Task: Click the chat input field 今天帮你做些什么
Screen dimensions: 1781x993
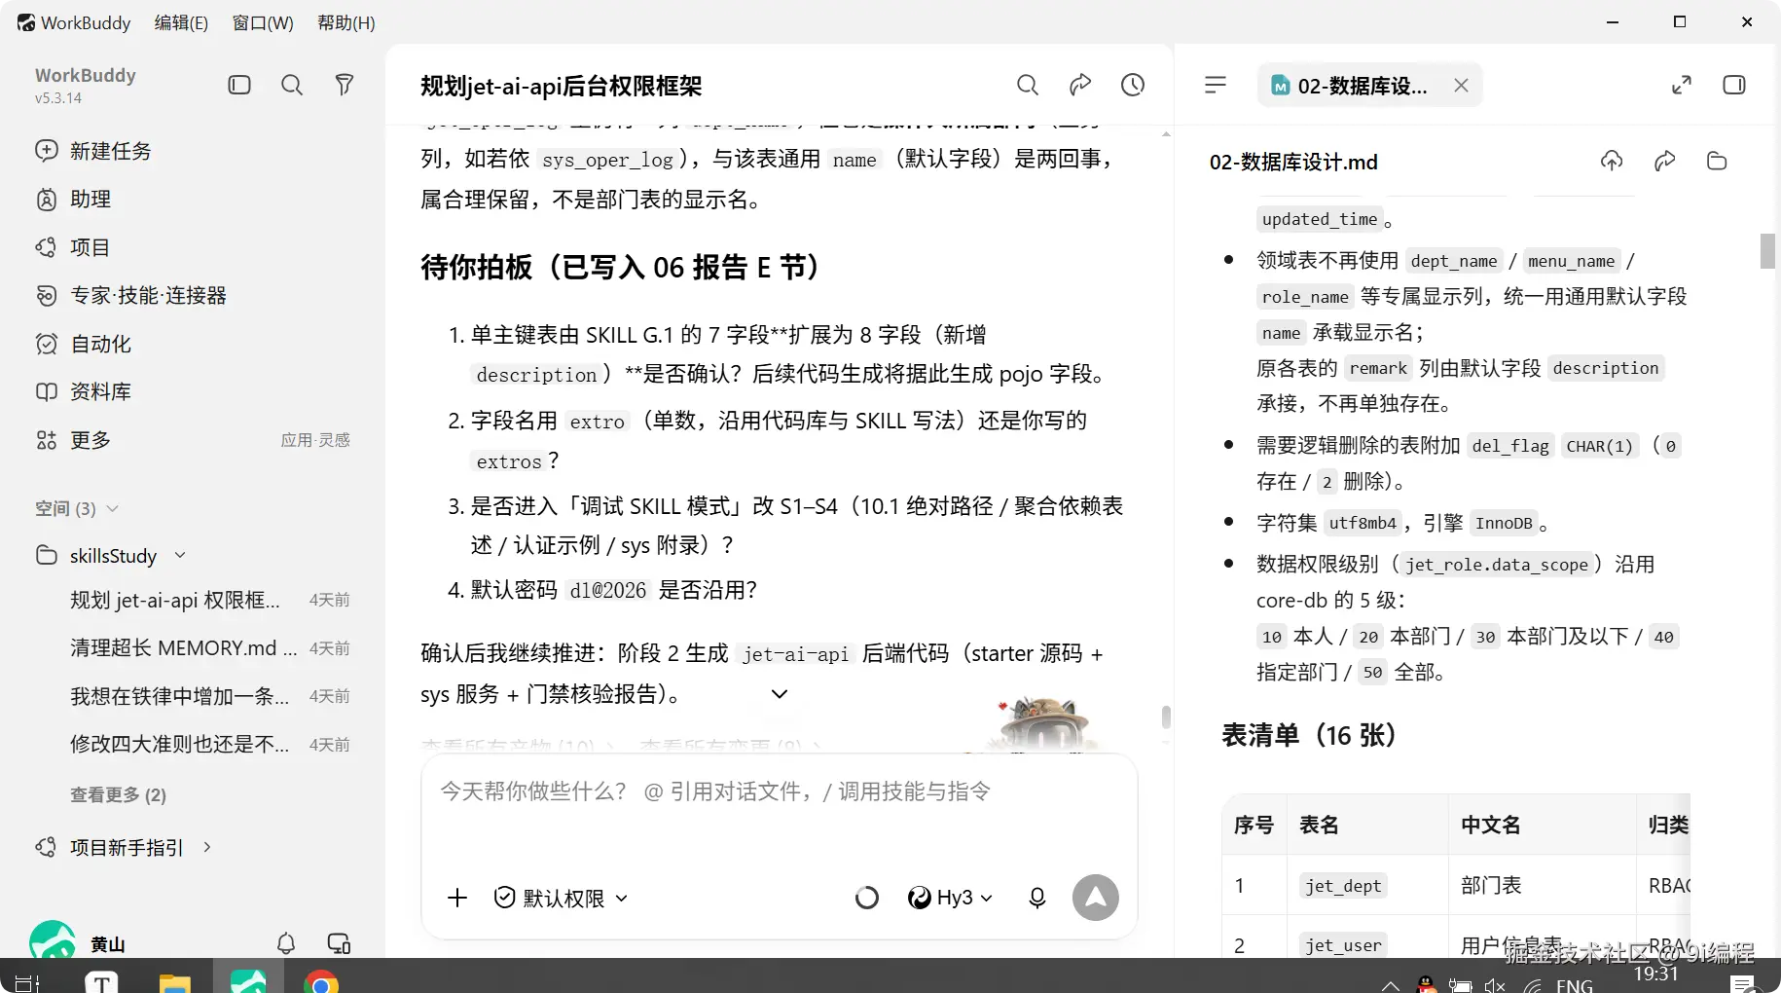Action: tap(779, 791)
